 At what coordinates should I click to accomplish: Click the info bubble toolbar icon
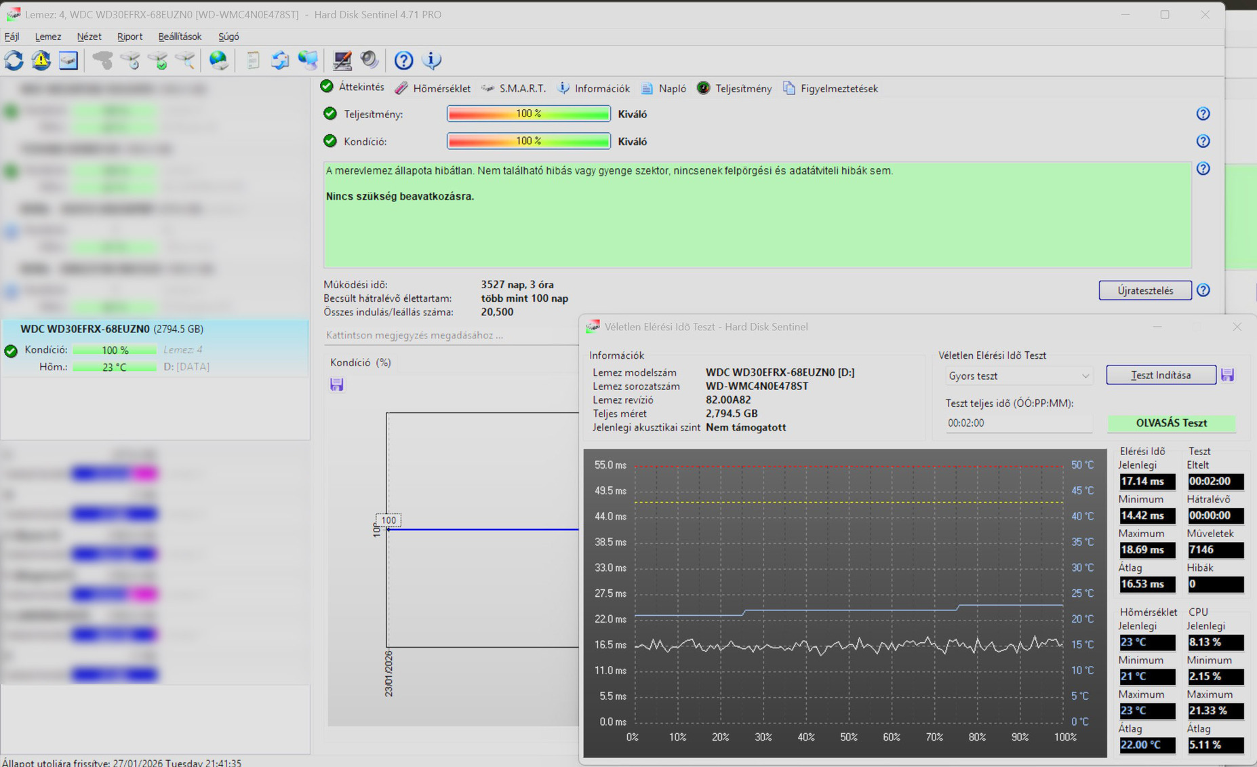[432, 60]
